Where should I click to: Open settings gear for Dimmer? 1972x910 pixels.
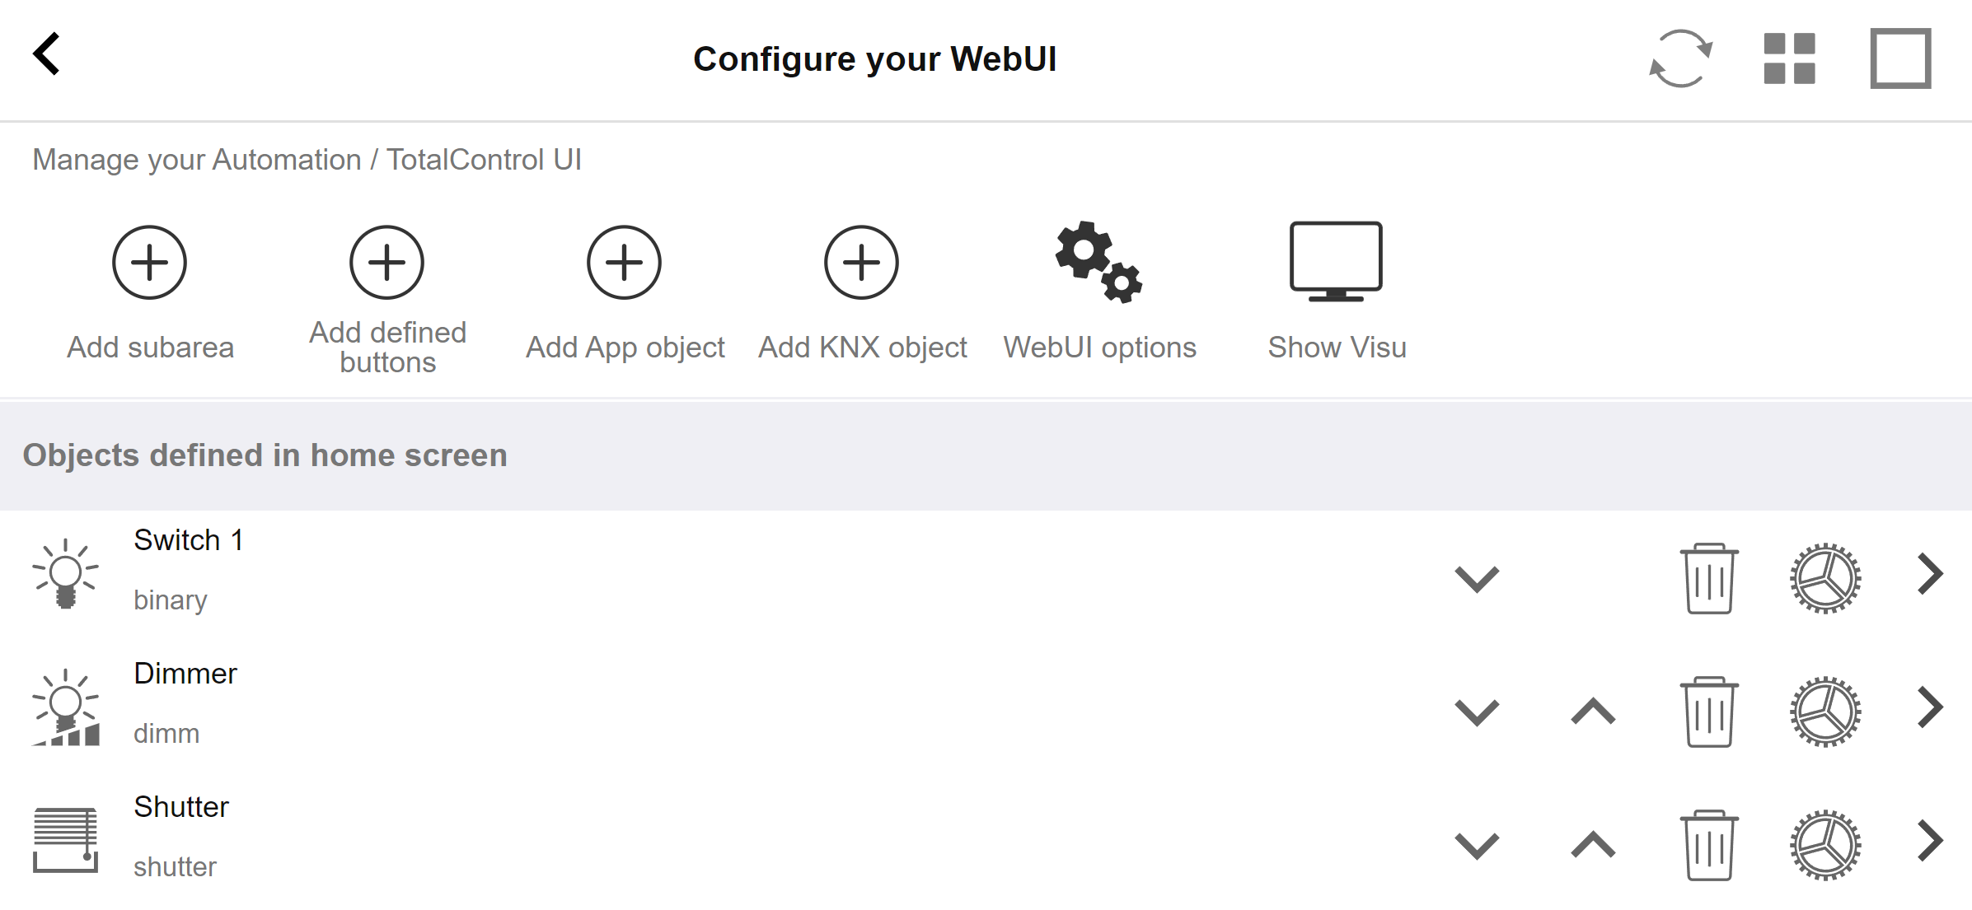pos(1825,712)
